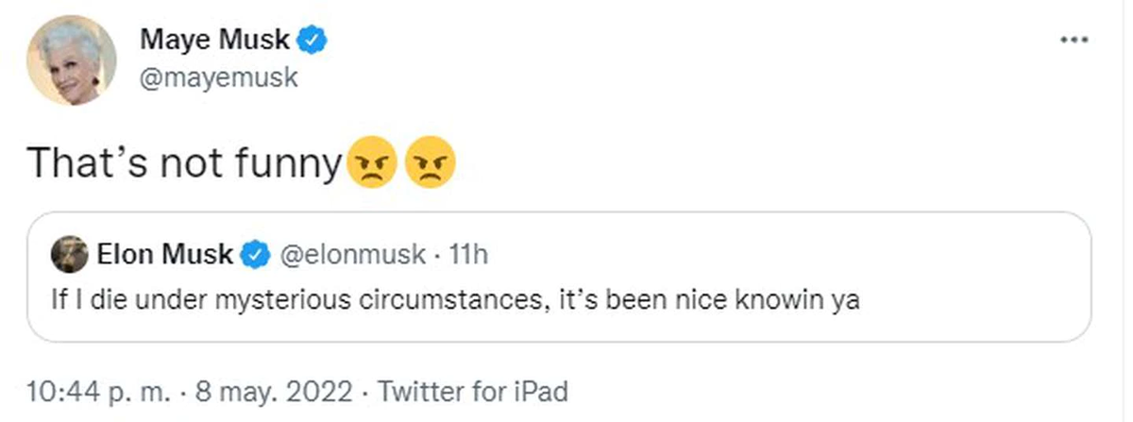The image size is (1133, 422).
Task: Click the @mayemusk handle
Action: (x=219, y=77)
